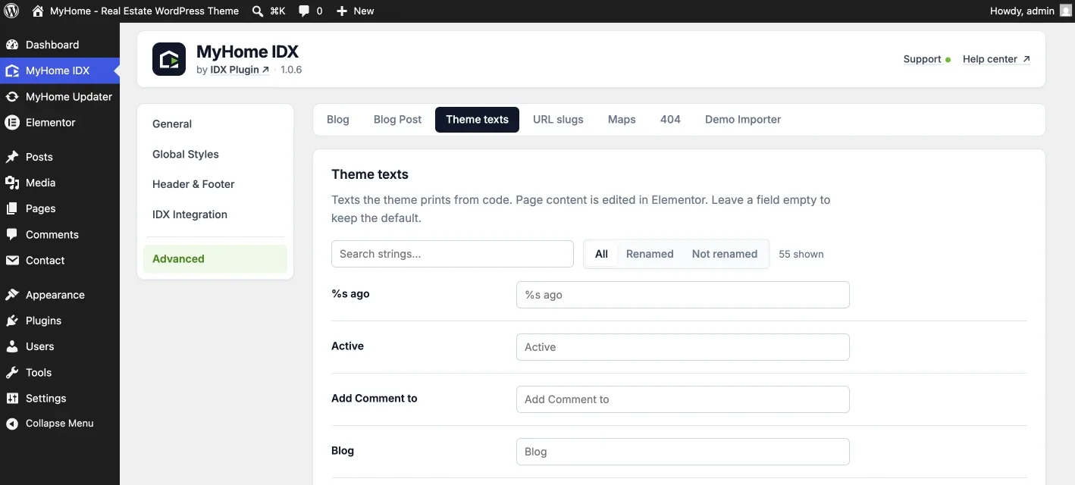
Task: Click New in the admin bar
Action: click(364, 11)
